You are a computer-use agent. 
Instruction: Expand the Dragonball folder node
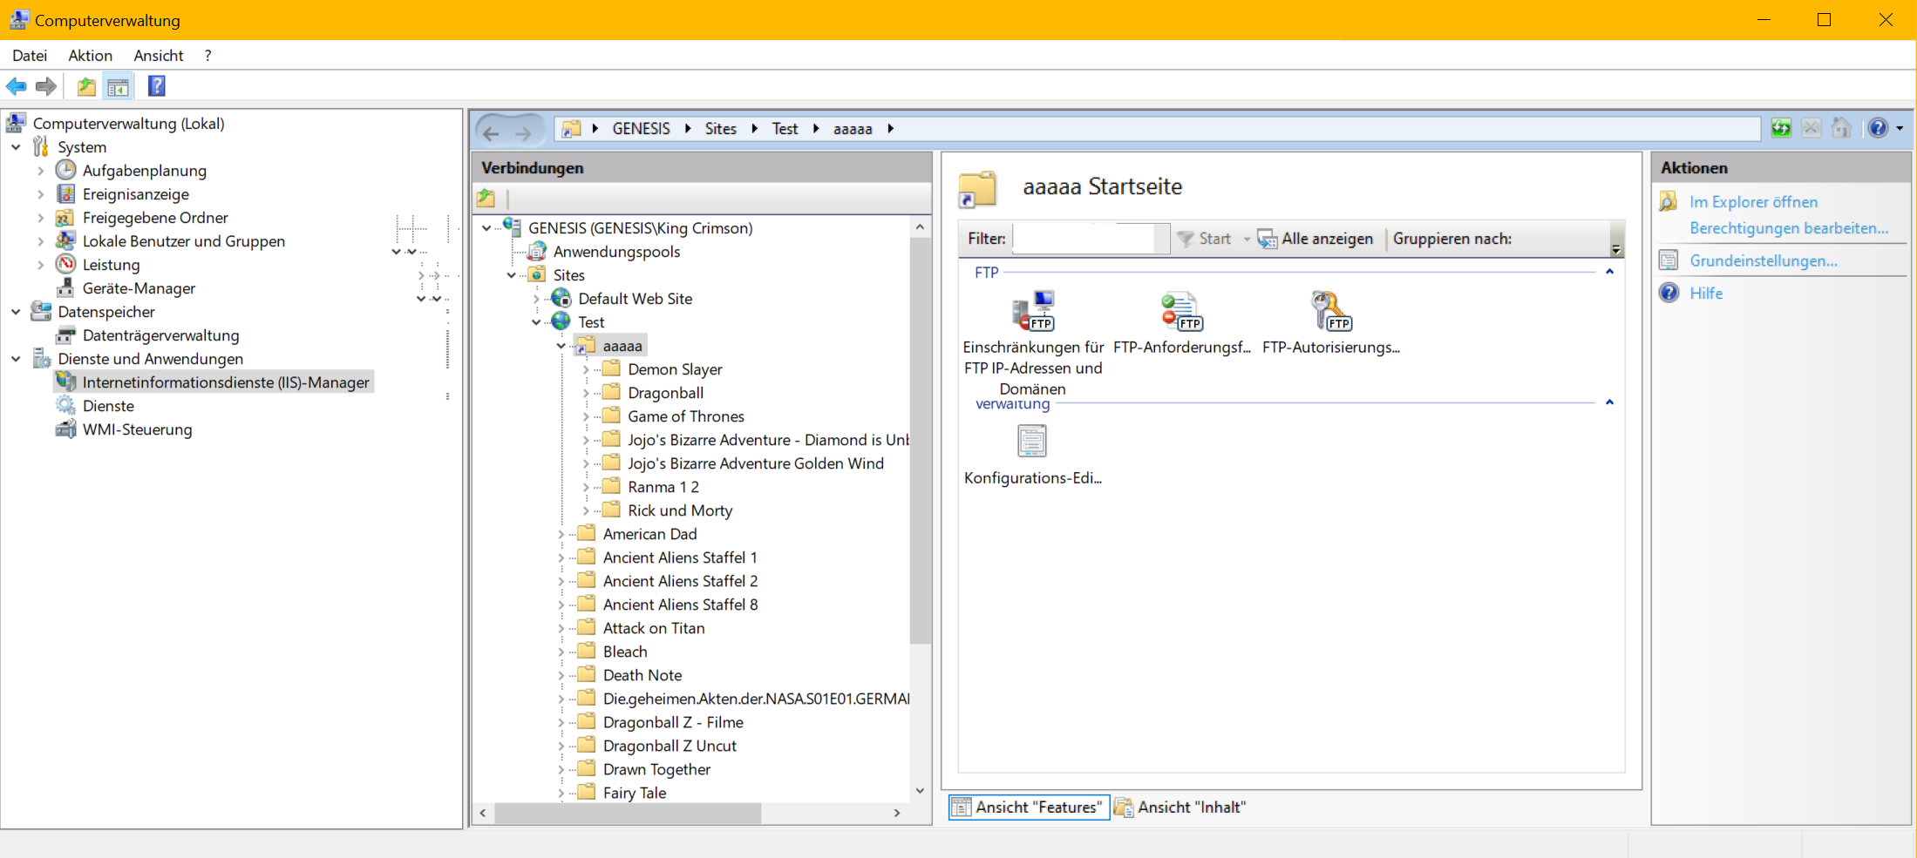click(x=587, y=393)
